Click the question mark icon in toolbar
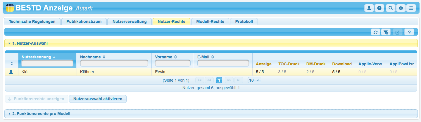Screen dimensions: 421x122 pyautogui.click(x=409, y=32)
